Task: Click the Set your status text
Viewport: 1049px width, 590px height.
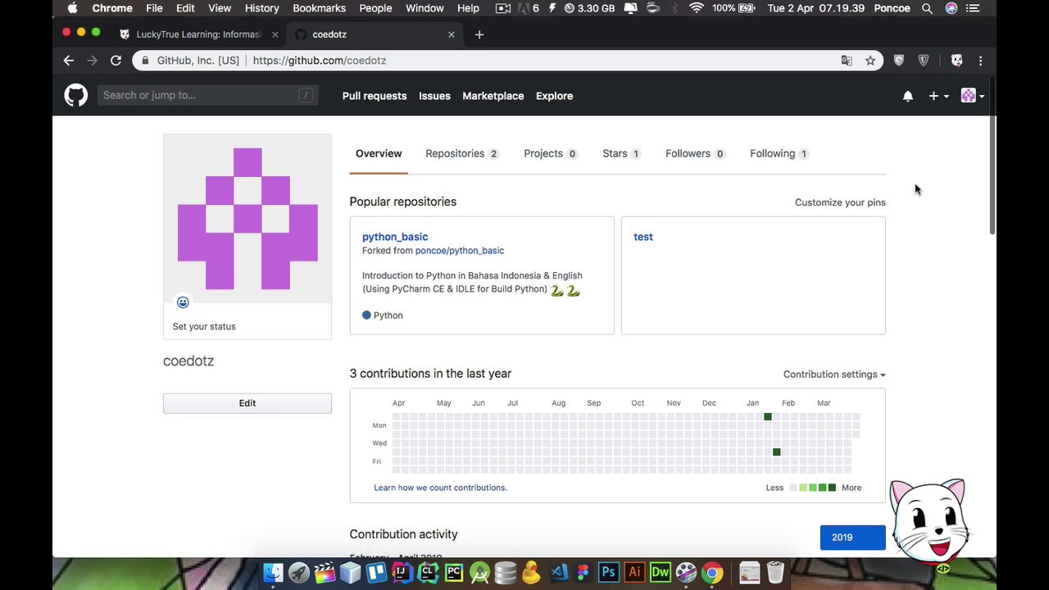Action: 204,326
